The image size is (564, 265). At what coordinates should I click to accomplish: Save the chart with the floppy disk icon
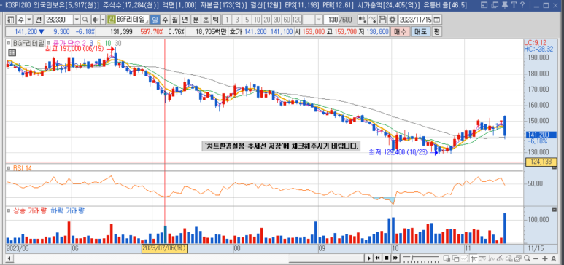click(x=382, y=20)
